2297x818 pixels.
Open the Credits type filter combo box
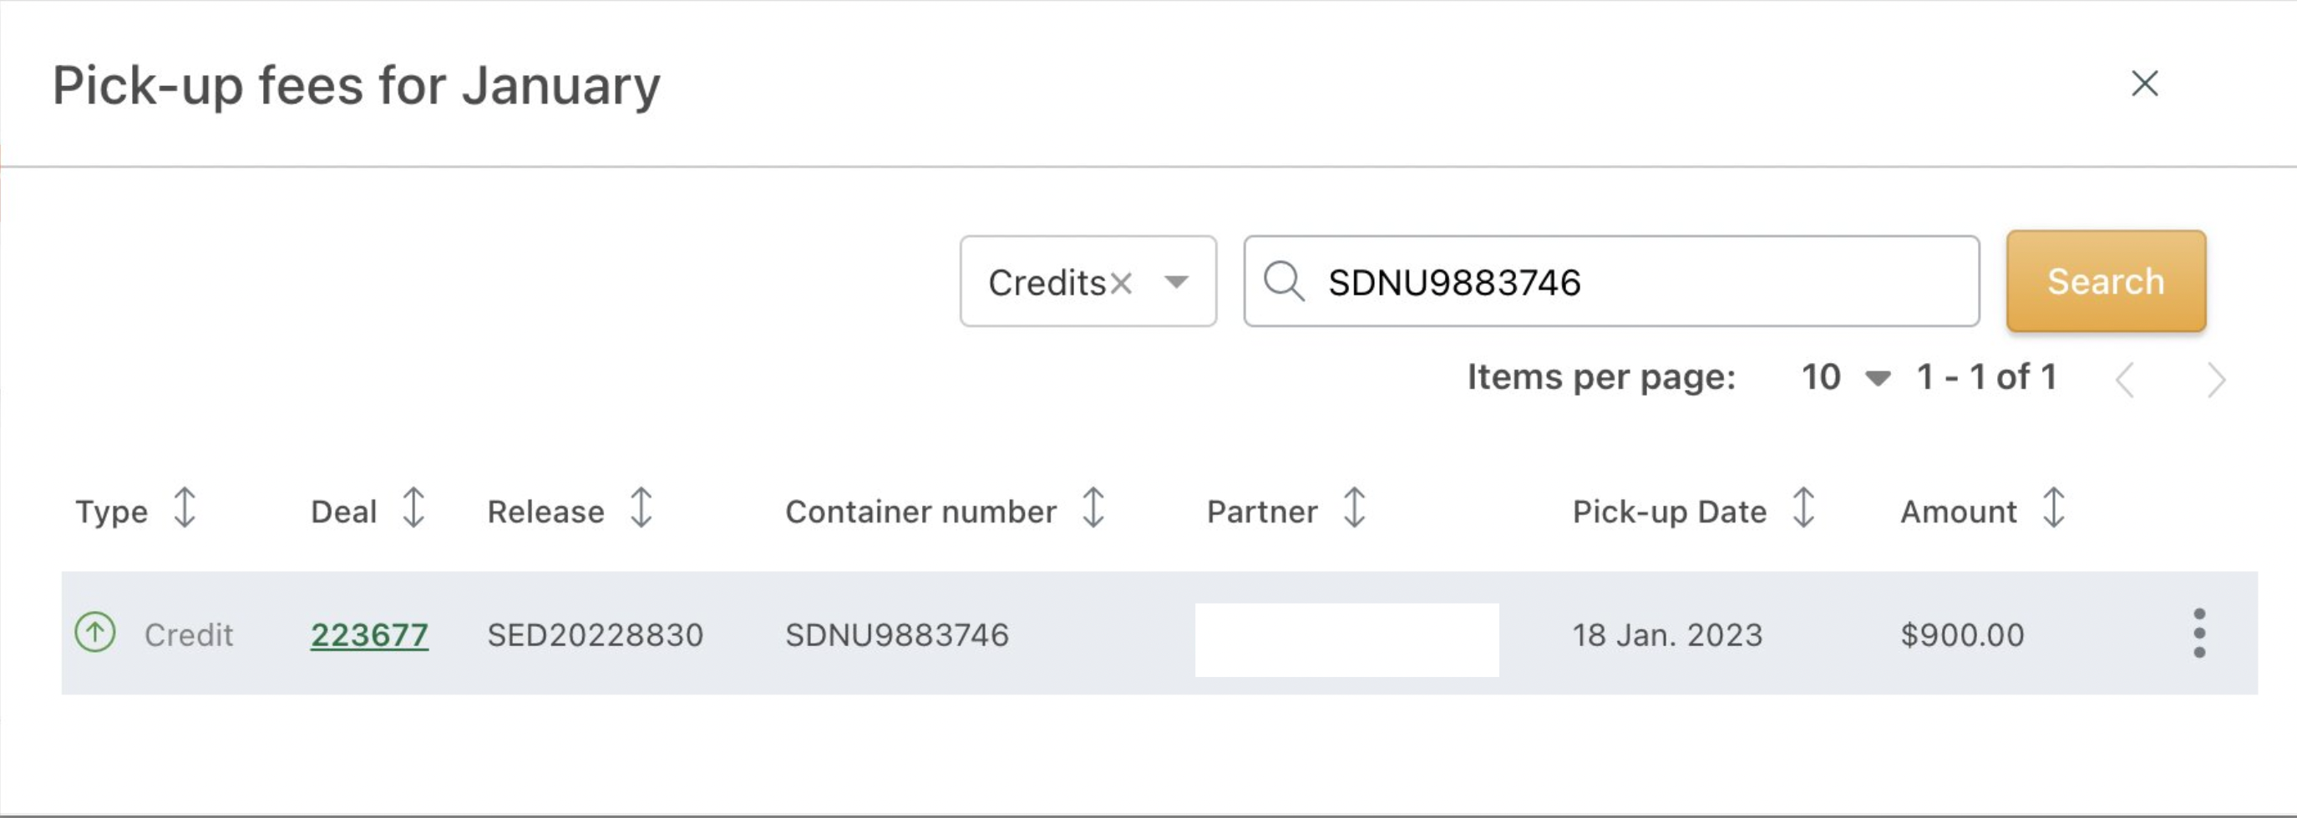pyautogui.click(x=1088, y=281)
